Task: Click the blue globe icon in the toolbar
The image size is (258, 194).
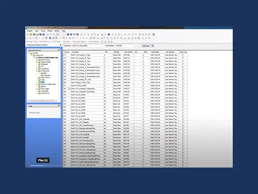Action: pos(71,34)
